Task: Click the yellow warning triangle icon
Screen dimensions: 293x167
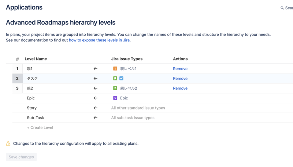Action: 8,144
